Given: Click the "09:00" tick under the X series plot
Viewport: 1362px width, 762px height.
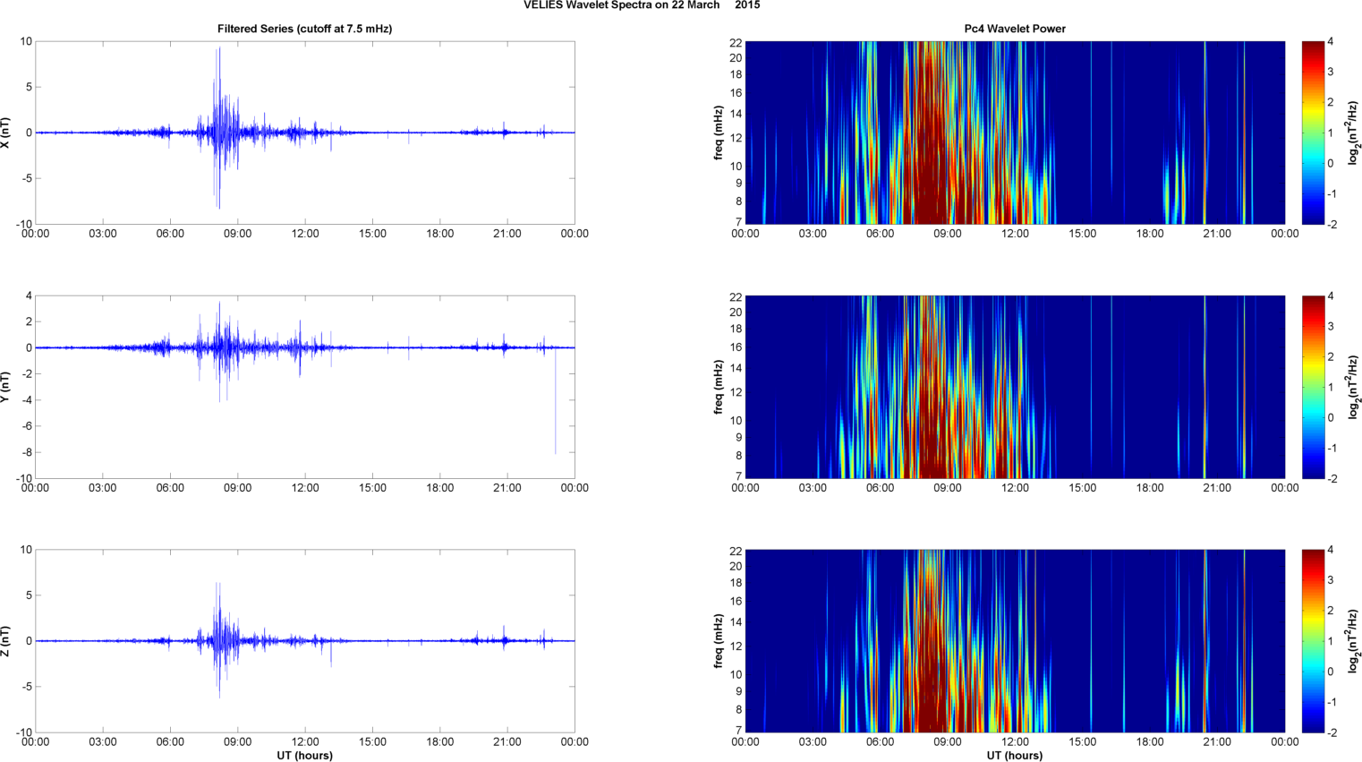Looking at the screenshot, I should click(237, 234).
